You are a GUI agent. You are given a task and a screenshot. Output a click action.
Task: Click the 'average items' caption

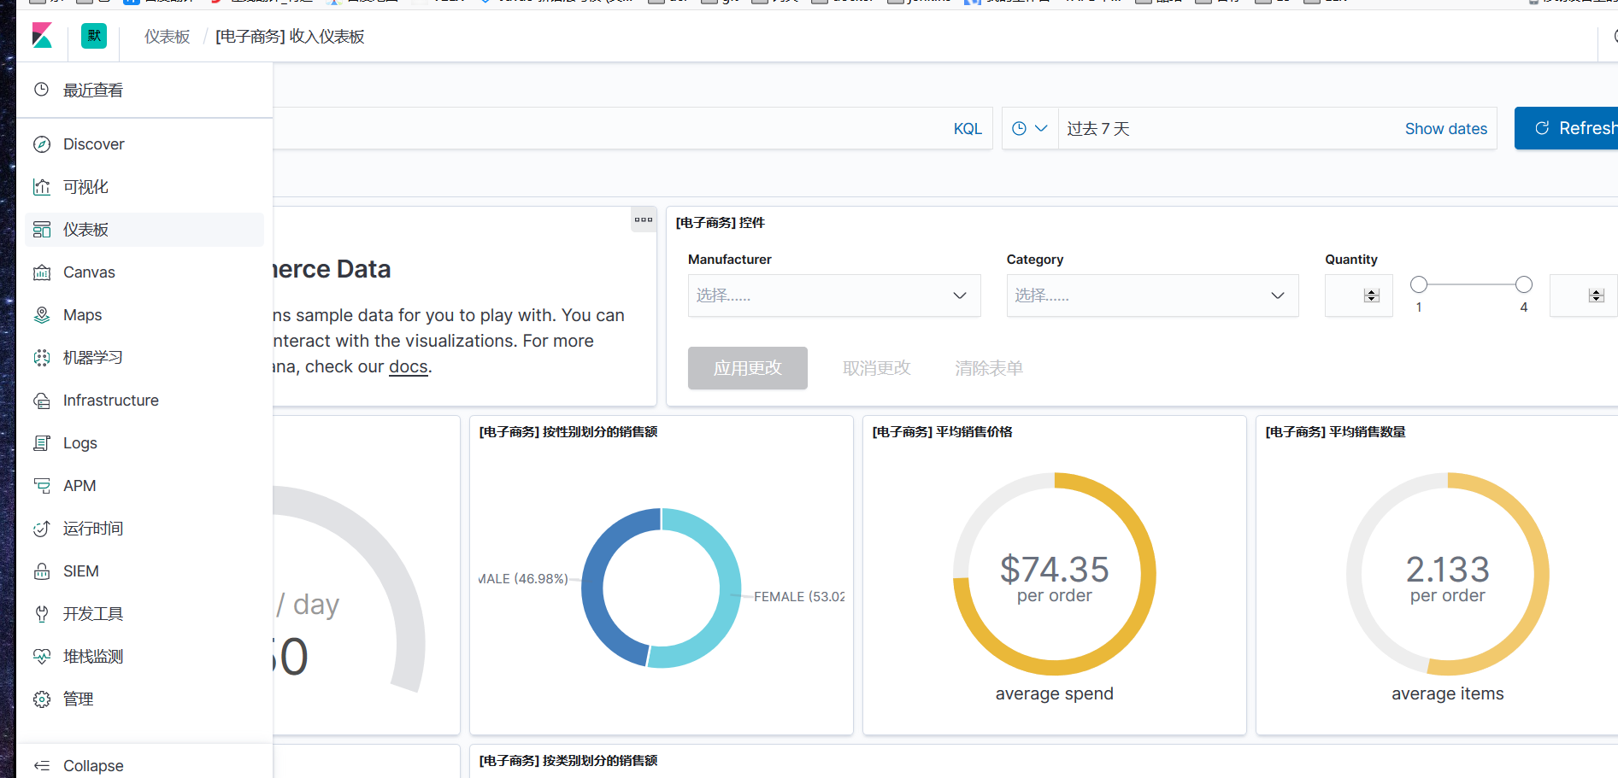[x=1448, y=693]
